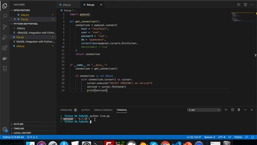Image resolution: width=257 pixels, height=145 pixels.
Task: Click live.py in the breadcrumb
Action: coord(67,10)
